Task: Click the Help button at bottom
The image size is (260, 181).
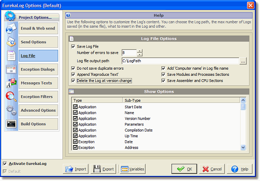Action: [240, 169]
